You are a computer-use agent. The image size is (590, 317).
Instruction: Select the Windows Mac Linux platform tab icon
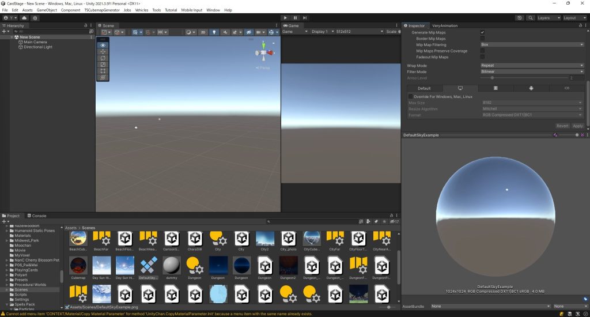click(460, 88)
